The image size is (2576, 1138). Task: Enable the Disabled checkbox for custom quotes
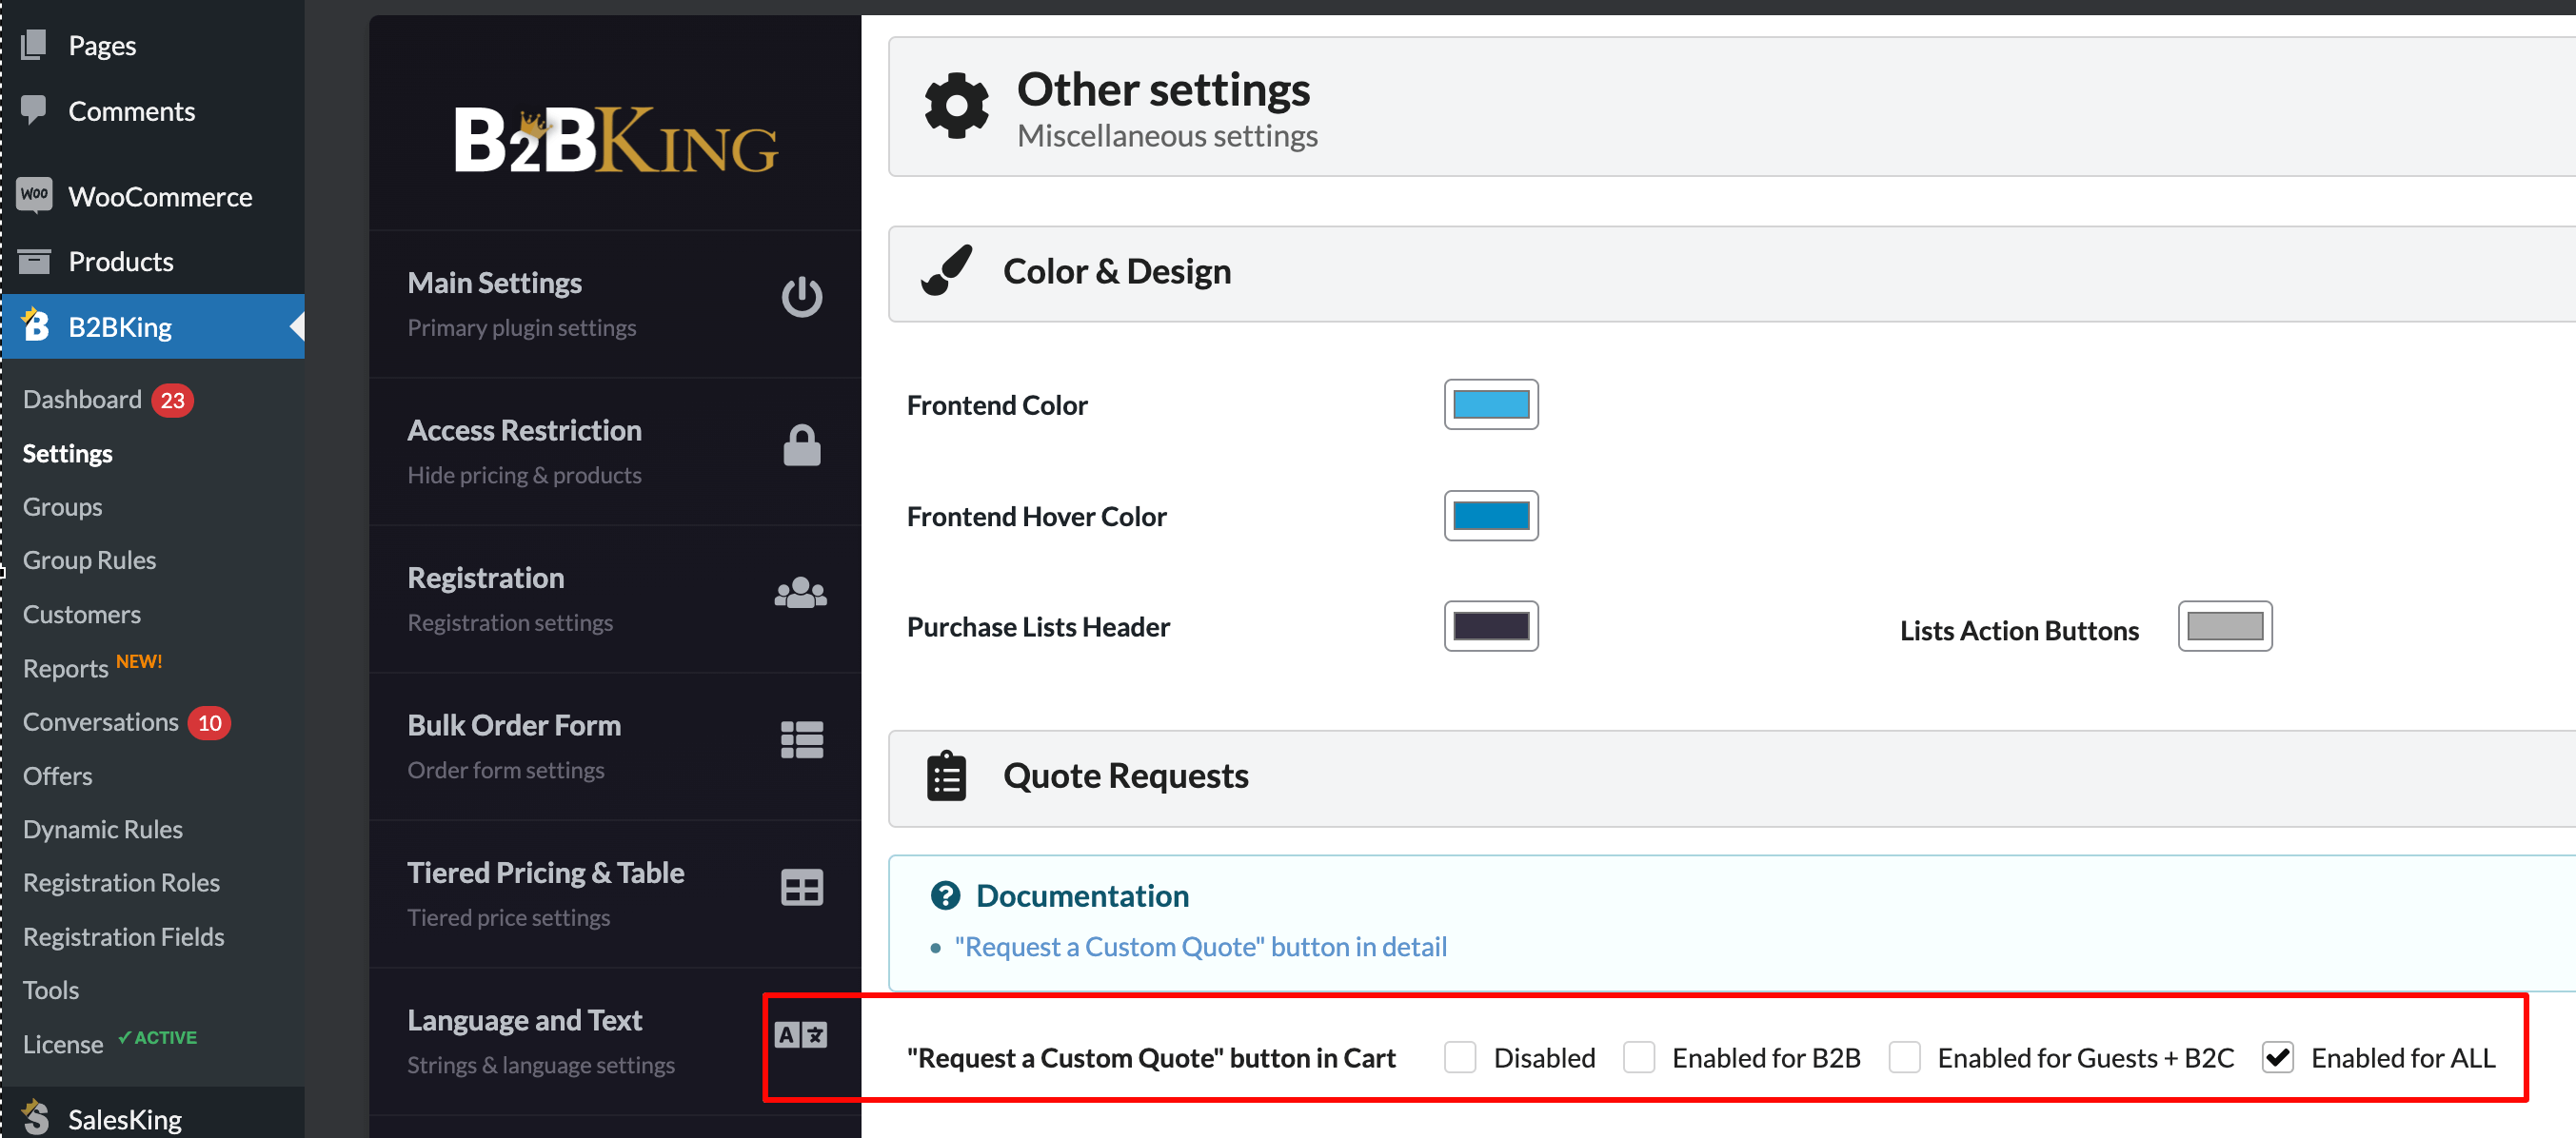point(1460,1057)
